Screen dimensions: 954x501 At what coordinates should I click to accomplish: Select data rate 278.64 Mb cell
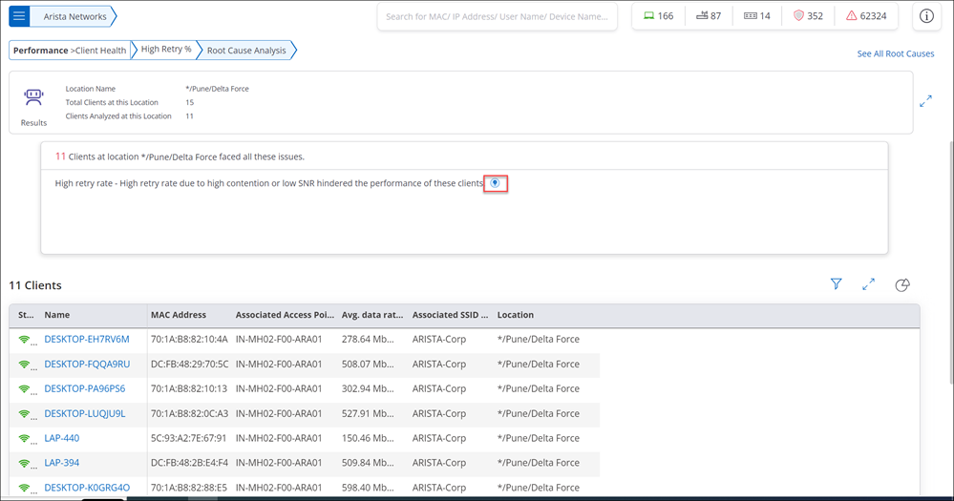[368, 340]
